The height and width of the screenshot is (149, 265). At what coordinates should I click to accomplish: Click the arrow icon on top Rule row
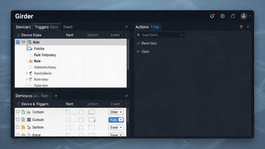click(23, 42)
